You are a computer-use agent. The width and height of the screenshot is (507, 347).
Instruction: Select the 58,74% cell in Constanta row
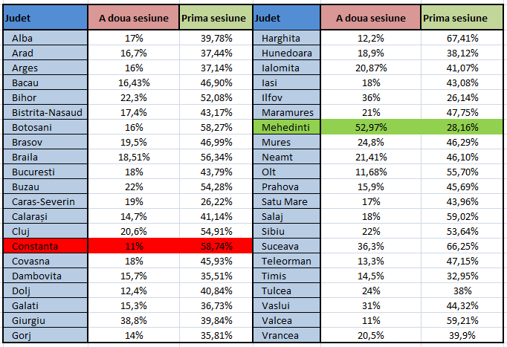click(x=216, y=246)
